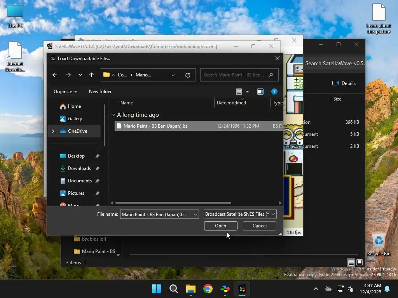This screenshot has height=298, width=398.
Task: Click Search SatellaWave box in Explorer window
Action: point(335,63)
